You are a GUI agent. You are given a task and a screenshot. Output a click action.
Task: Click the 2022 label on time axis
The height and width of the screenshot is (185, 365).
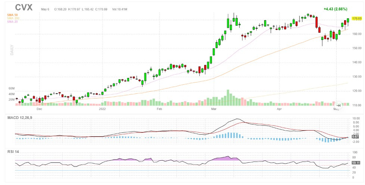point(102,109)
